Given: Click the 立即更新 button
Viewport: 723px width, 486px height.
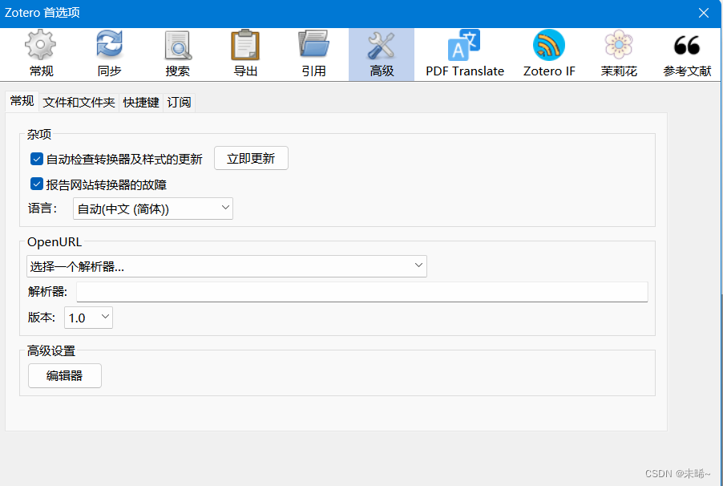Looking at the screenshot, I should tap(252, 158).
